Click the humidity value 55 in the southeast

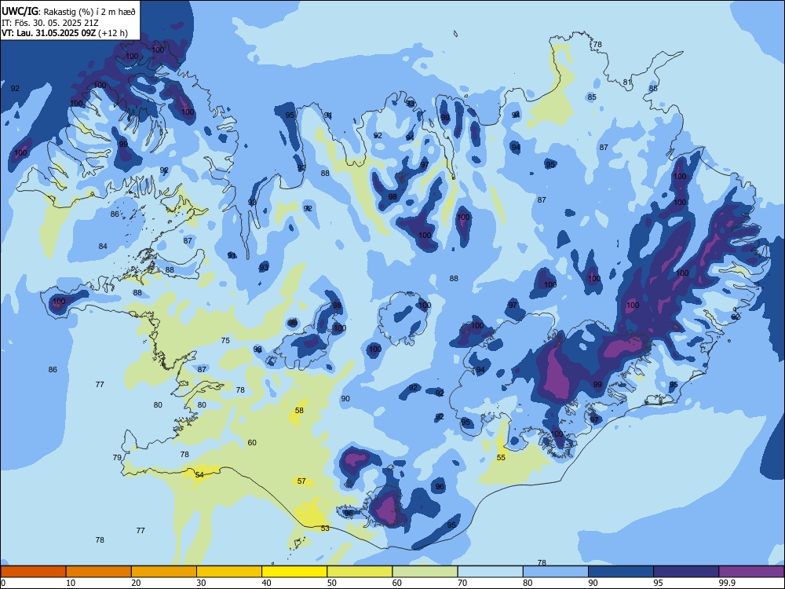coord(501,457)
